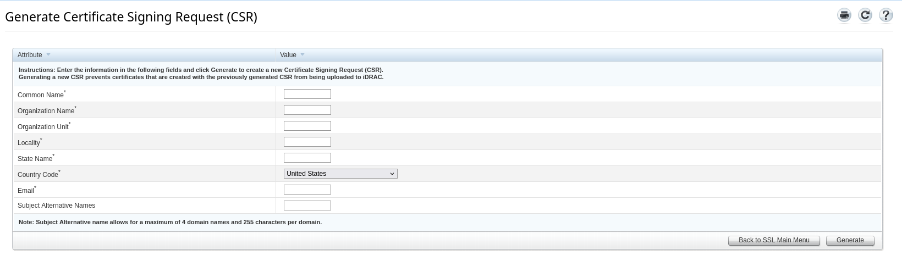Click the Email label
The width and height of the screenshot is (902, 272).
[x=27, y=190]
